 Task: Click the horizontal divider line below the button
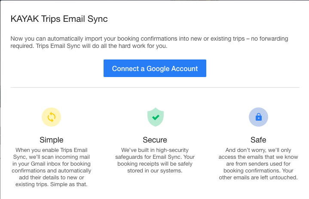pyautogui.click(x=155, y=88)
